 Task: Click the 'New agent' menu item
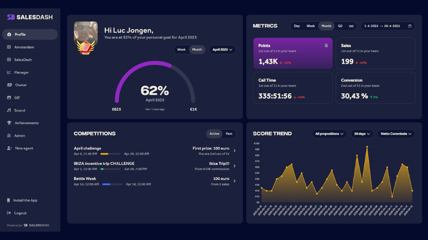coord(30,148)
